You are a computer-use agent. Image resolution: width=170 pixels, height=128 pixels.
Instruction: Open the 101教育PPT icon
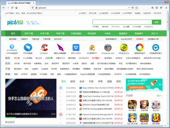click(x=92, y=47)
